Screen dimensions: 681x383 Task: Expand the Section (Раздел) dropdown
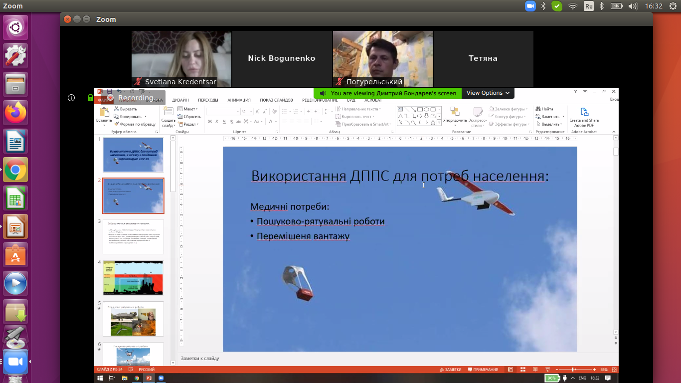[188, 124]
